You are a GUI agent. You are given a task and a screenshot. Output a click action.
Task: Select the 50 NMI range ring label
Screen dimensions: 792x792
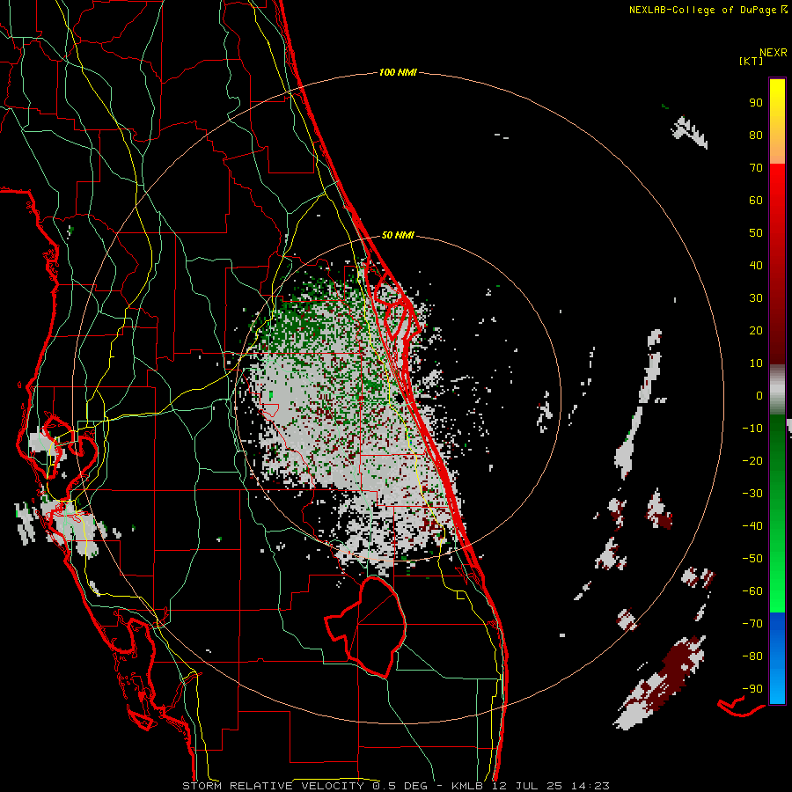point(398,235)
